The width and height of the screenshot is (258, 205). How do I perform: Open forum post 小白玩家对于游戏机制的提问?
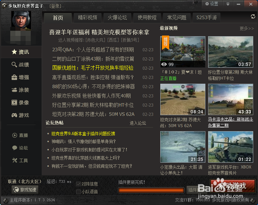click(89, 150)
